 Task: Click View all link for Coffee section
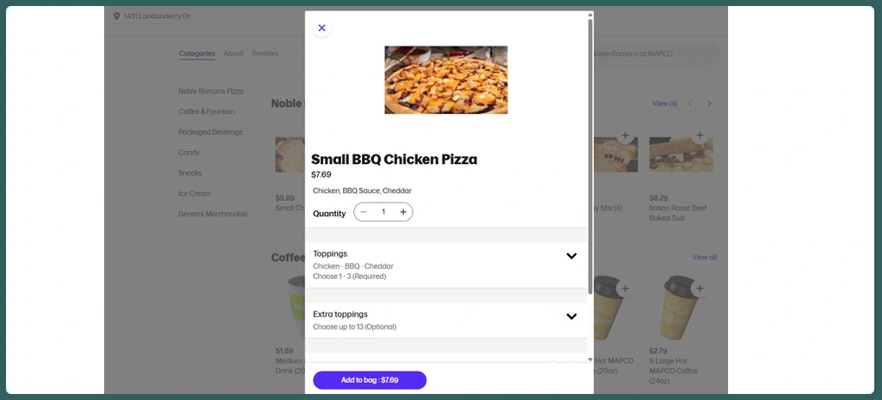click(x=704, y=258)
